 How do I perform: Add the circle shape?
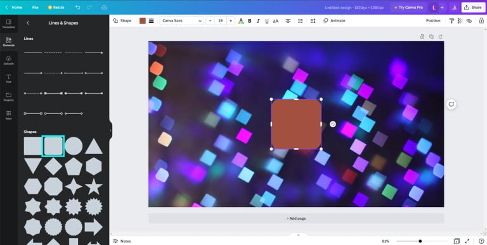pos(74,146)
